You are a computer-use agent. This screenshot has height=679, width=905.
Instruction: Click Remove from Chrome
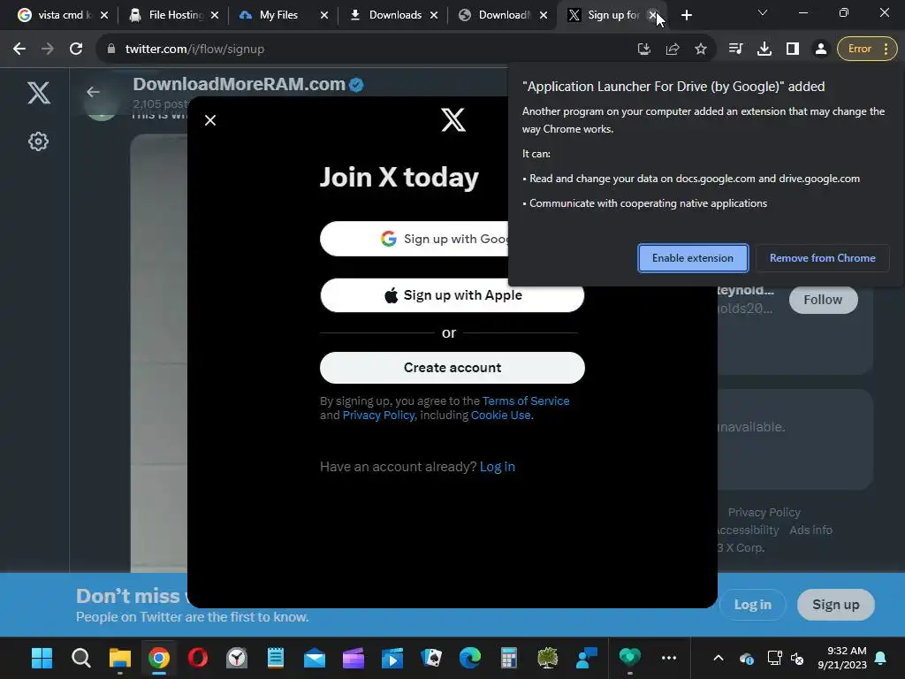click(823, 258)
